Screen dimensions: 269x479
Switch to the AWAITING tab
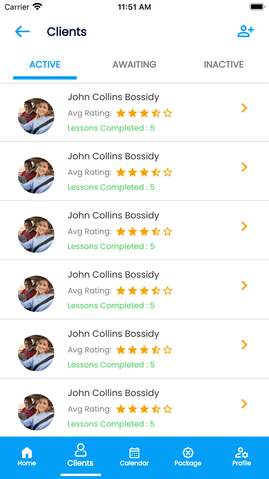(x=134, y=65)
